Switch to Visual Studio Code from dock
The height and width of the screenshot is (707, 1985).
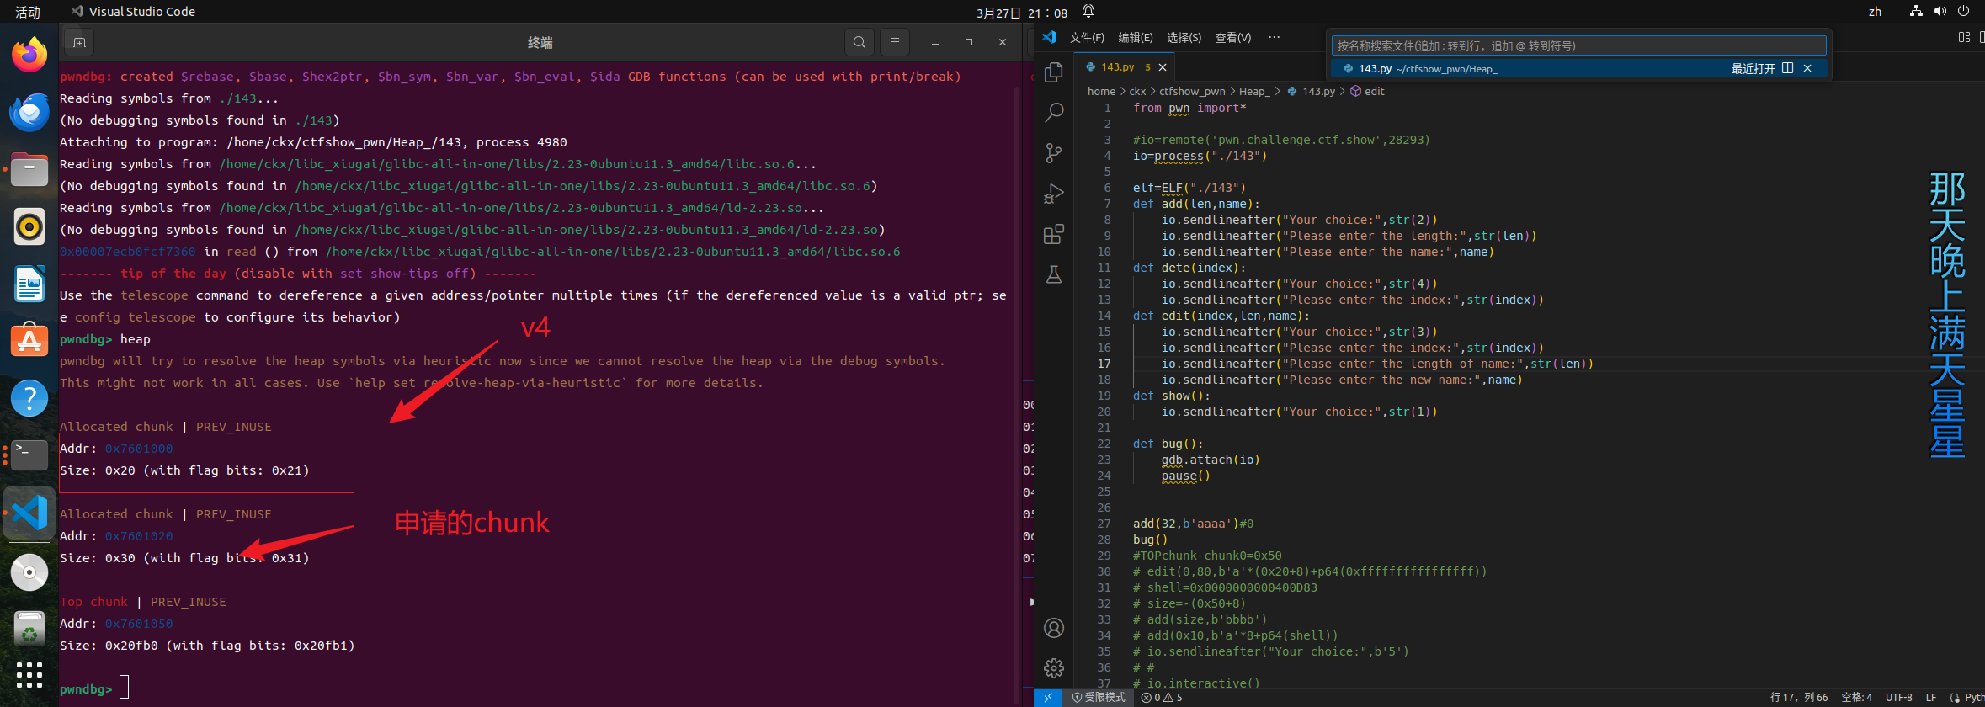point(29,513)
